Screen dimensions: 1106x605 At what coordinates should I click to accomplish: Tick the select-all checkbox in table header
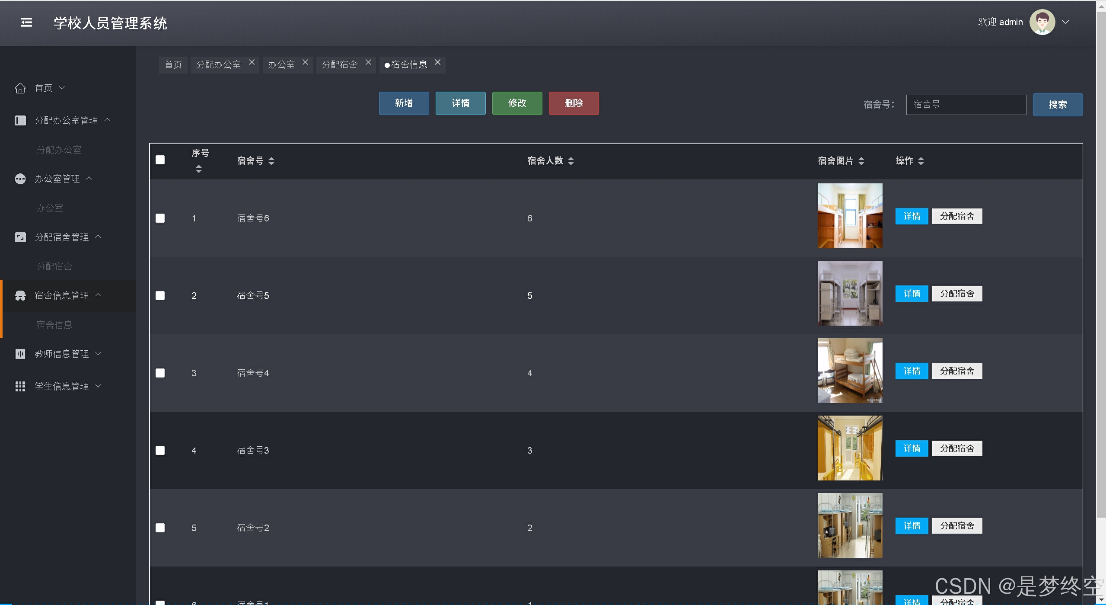[160, 160]
